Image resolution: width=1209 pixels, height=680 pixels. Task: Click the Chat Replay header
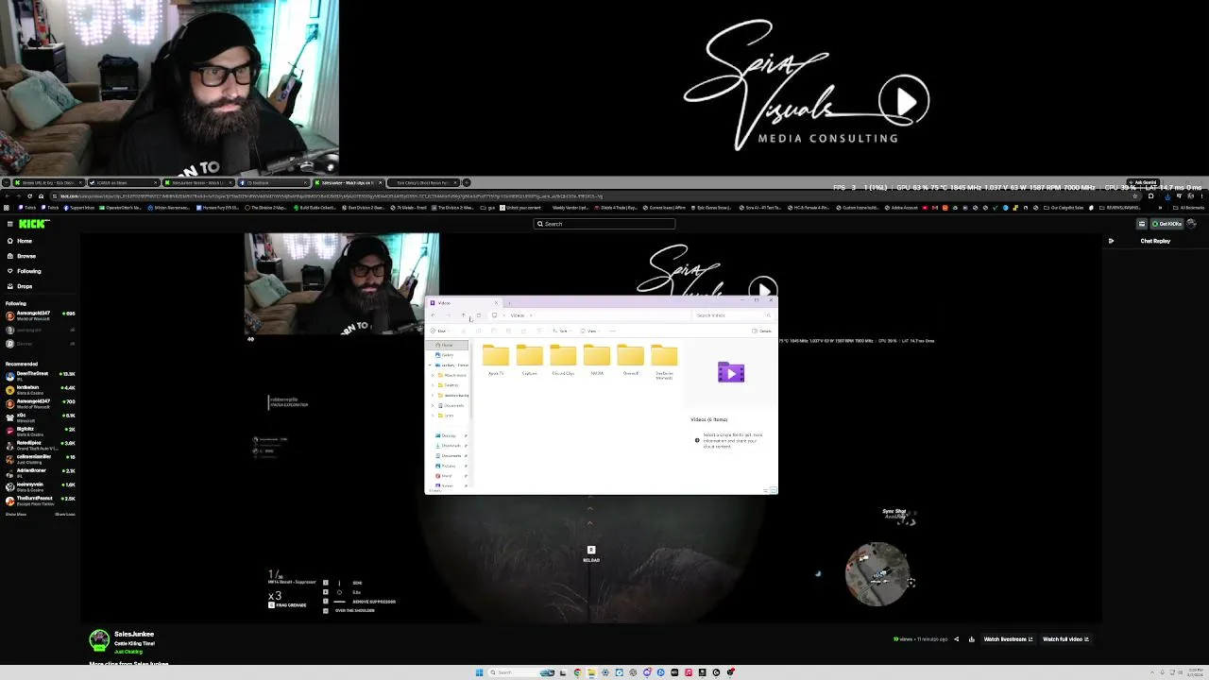1155,241
